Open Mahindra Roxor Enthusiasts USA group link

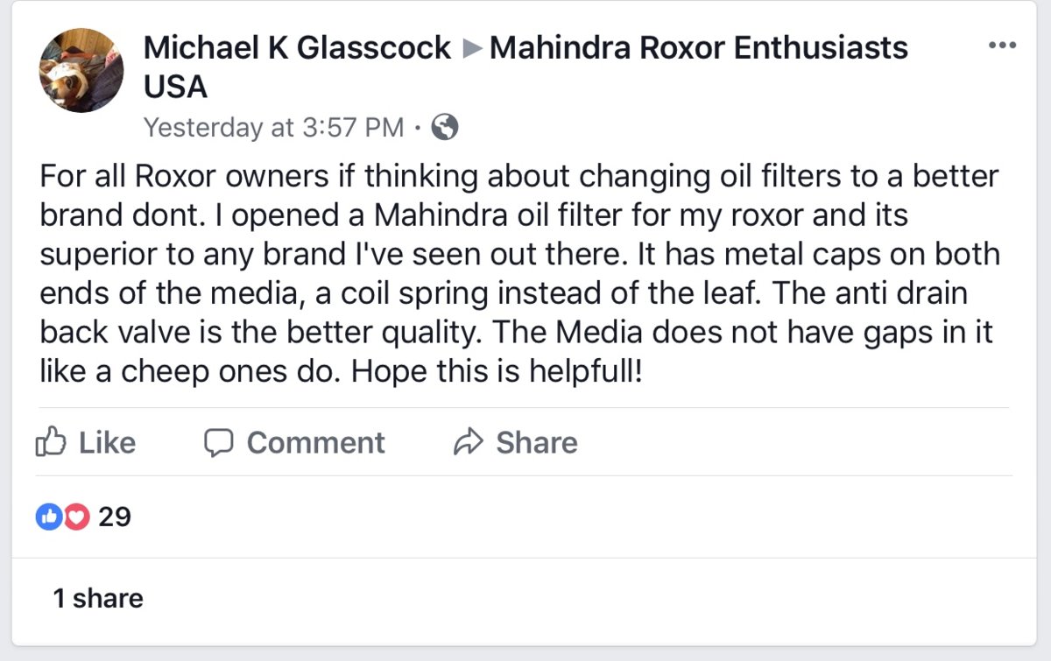[698, 47]
